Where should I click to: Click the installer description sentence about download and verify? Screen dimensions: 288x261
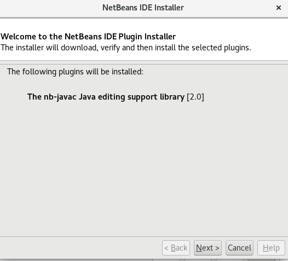pyautogui.click(x=125, y=48)
